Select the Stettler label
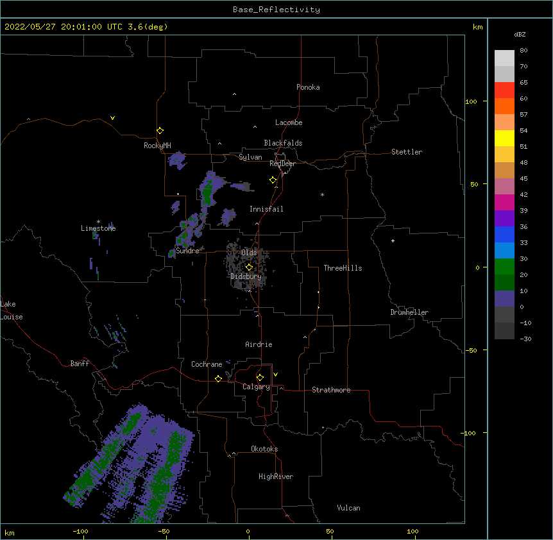This screenshot has height=540, width=553. pyautogui.click(x=407, y=152)
